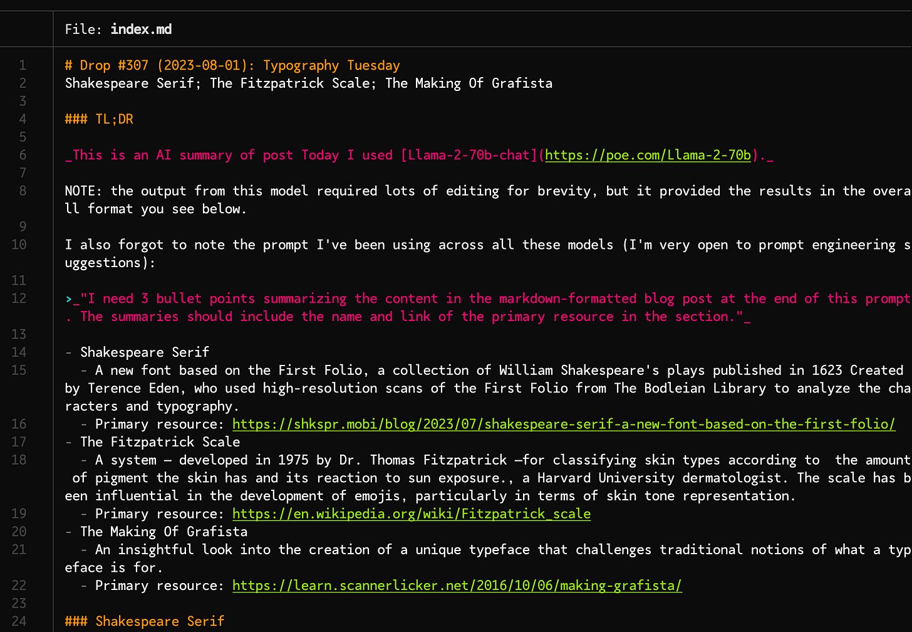Click the '- The Making Of Grafista' bullet on line 20
This screenshot has height=632, width=912.
156,532
